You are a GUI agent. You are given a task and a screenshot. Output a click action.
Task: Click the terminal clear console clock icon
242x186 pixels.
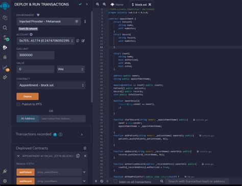click(x=102, y=181)
